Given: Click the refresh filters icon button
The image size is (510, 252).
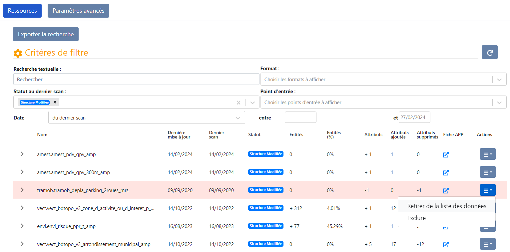Looking at the screenshot, I should point(490,52).
